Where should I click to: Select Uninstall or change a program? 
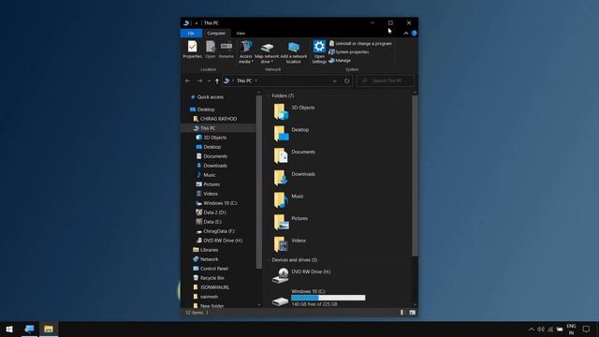click(x=360, y=44)
